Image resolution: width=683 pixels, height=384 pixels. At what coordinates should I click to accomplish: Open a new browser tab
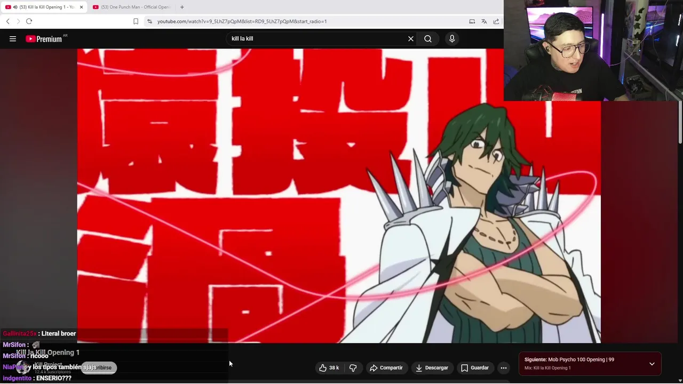(182, 7)
